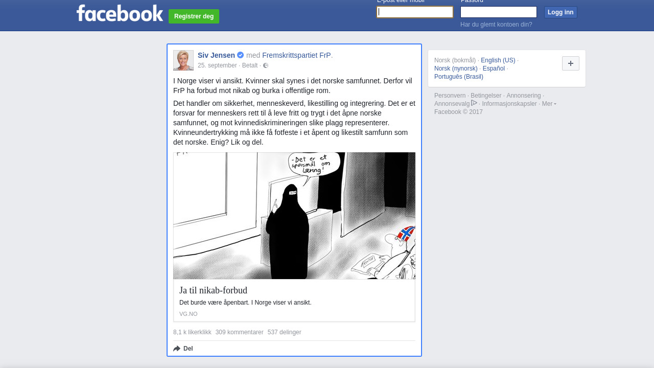Screen dimensions: 654x368
Task: Click the Facebook logo
Action: 120,13
